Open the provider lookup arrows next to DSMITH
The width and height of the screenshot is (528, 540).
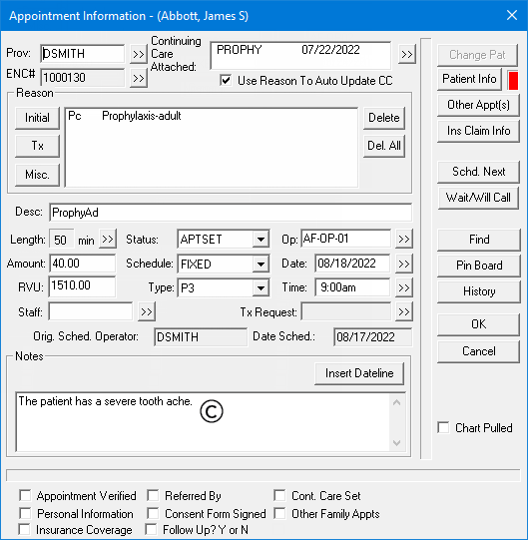[139, 54]
